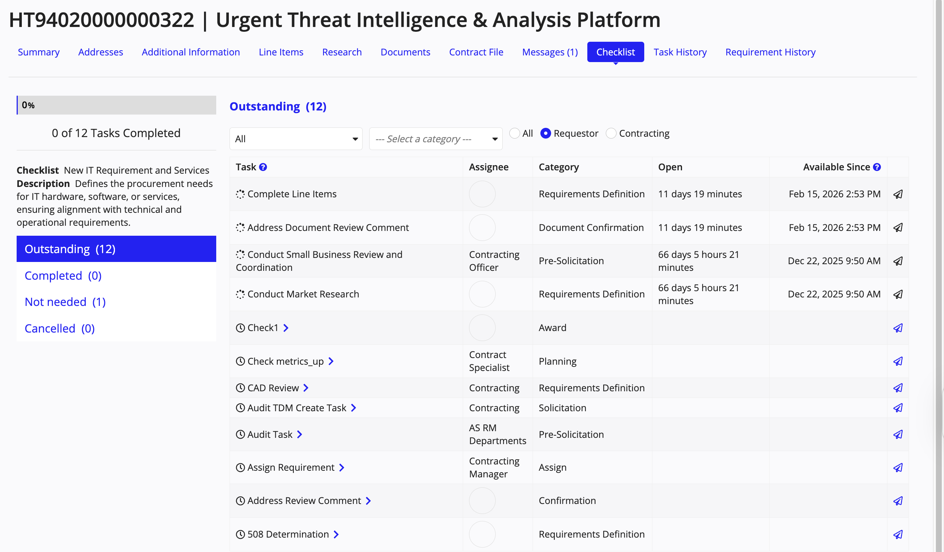Click the paper plane icon for Assign Requirement
Viewport: 944px width, 552px height.
pos(898,468)
